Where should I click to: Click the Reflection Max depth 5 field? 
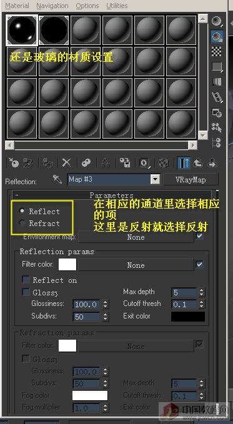184,293
